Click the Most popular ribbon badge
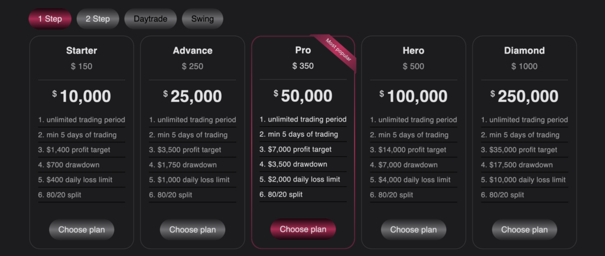This screenshot has height=256, width=605. click(337, 51)
